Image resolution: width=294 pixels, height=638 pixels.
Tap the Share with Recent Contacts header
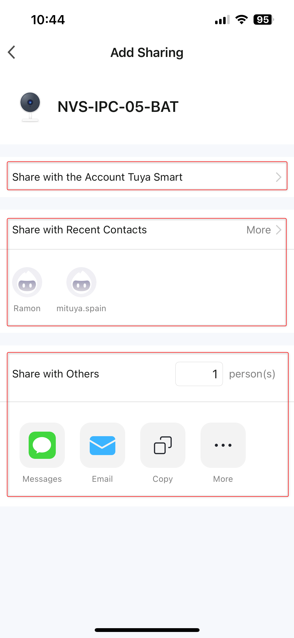[79, 230]
